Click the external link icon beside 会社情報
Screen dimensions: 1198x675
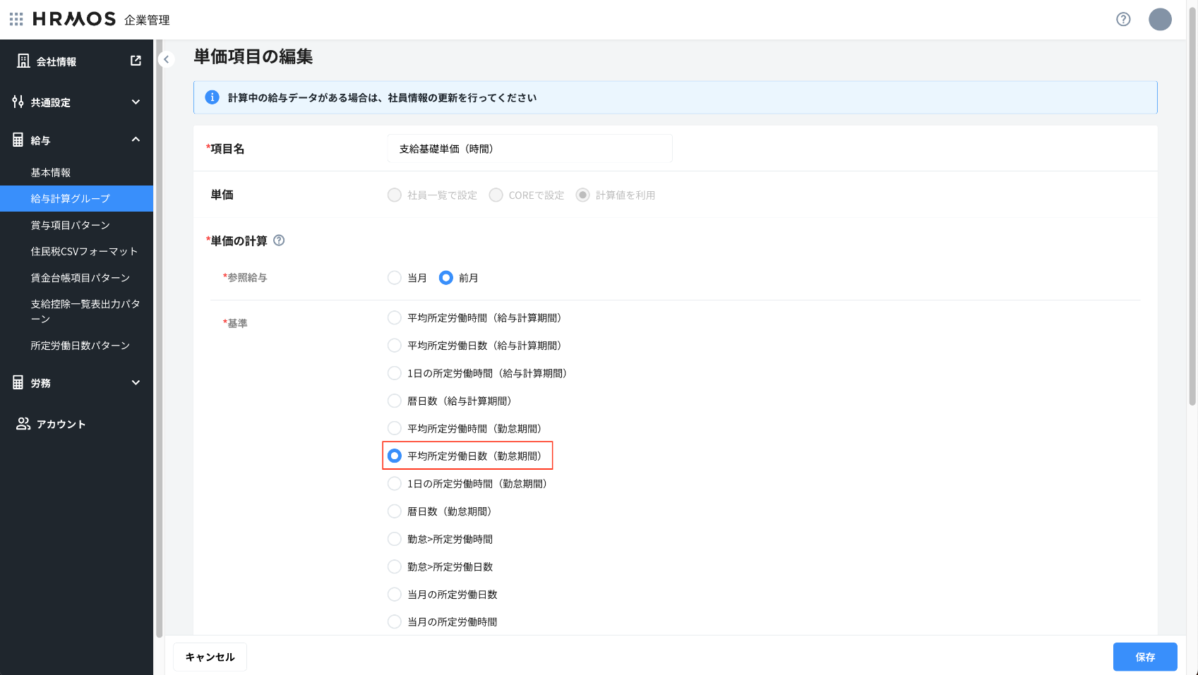[x=136, y=61]
